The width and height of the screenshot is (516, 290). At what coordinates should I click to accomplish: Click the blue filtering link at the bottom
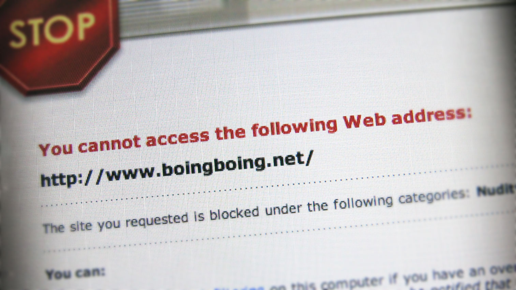[239, 288]
